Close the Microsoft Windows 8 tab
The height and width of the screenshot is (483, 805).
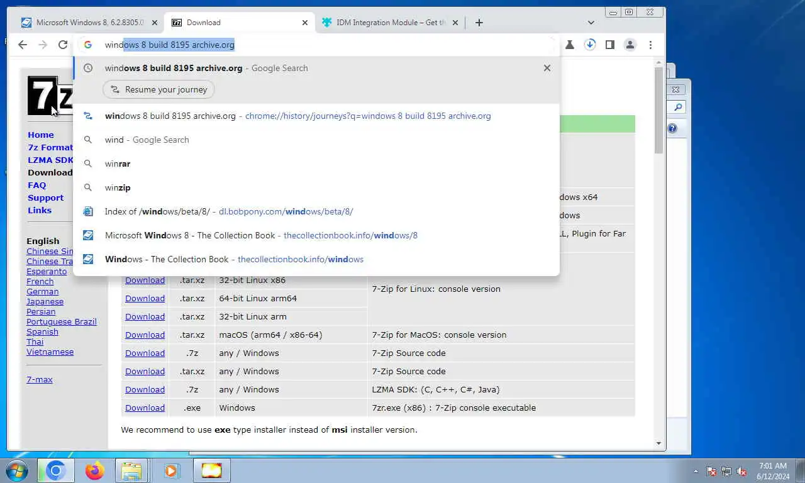click(155, 23)
